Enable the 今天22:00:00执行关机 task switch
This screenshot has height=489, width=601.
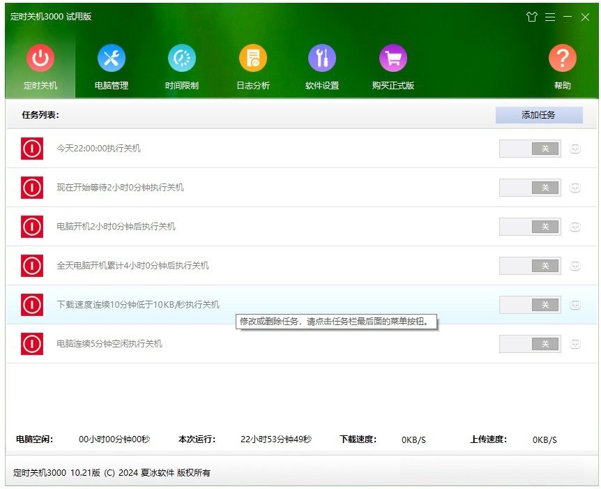point(530,148)
